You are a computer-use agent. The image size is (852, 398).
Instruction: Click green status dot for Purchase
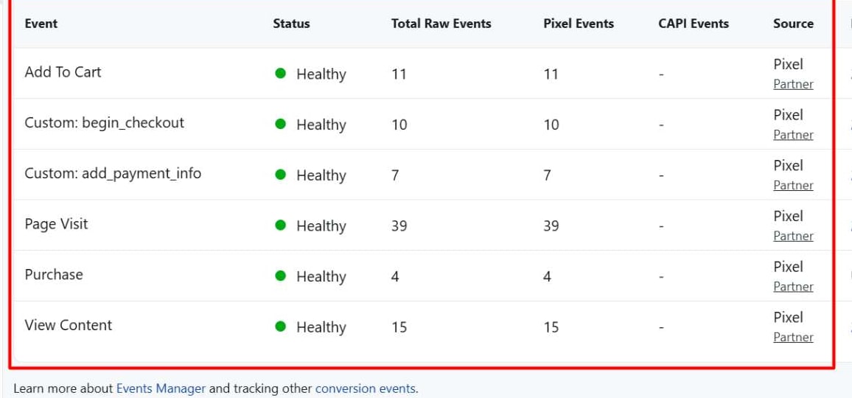(280, 276)
